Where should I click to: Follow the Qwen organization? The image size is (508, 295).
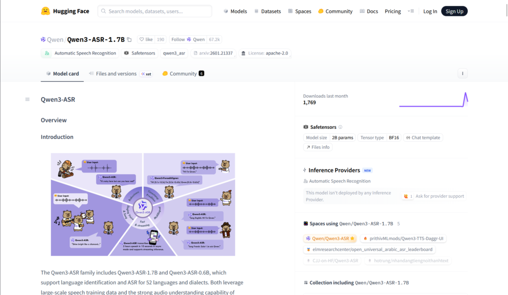[x=178, y=40]
